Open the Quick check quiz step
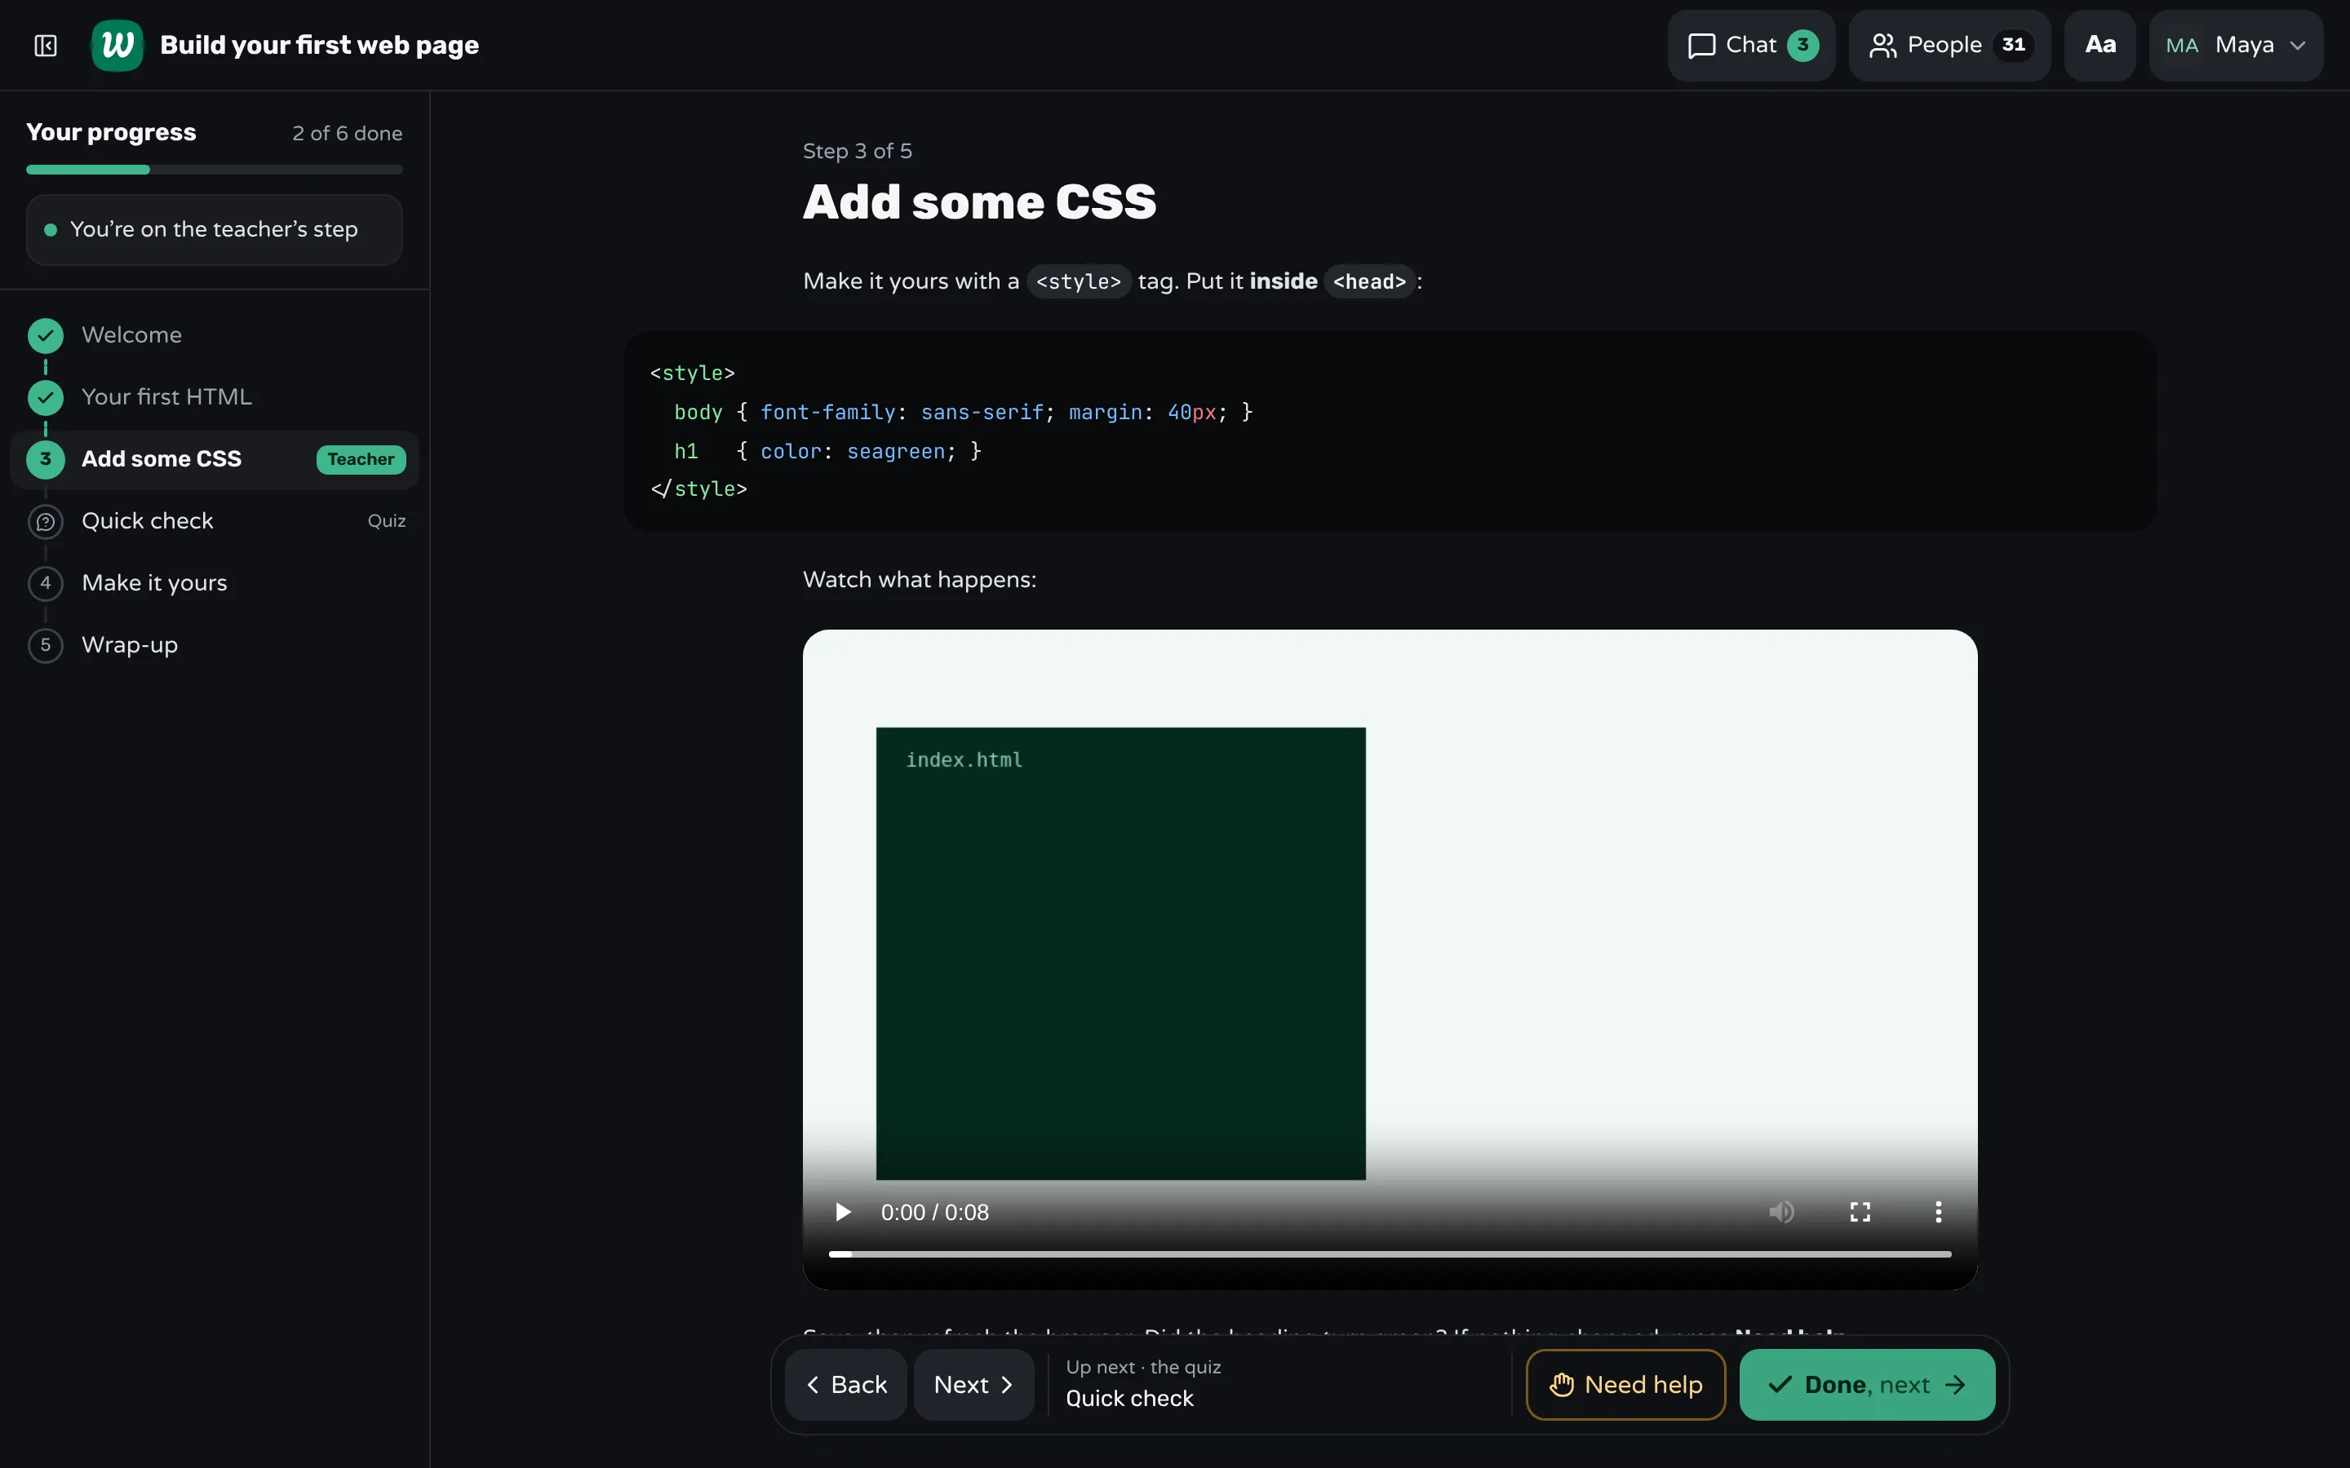The width and height of the screenshot is (2350, 1468). tap(214, 521)
